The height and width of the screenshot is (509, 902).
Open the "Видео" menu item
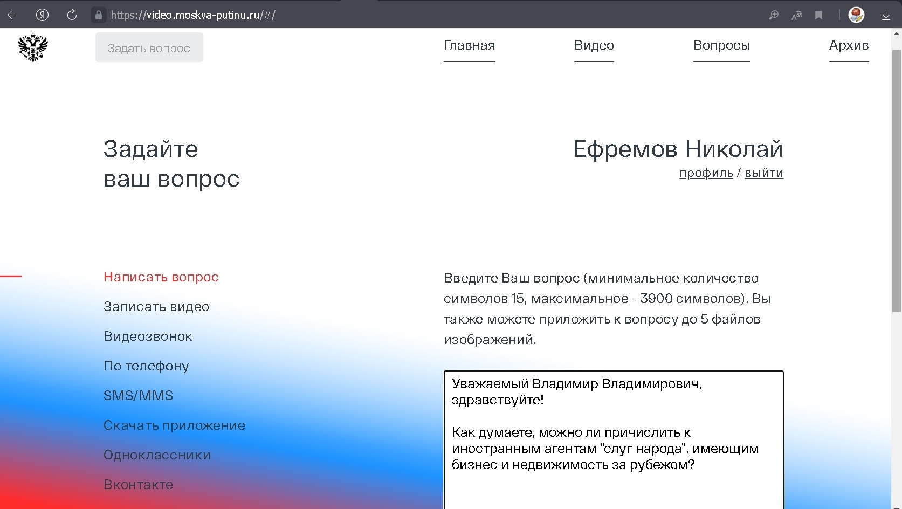click(594, 45)
